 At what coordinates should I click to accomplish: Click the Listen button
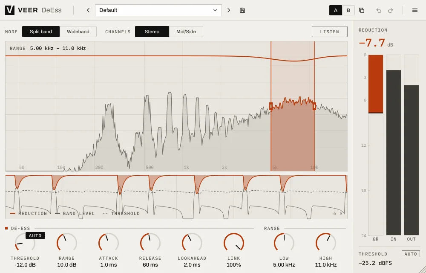click(x=330, y=32)
